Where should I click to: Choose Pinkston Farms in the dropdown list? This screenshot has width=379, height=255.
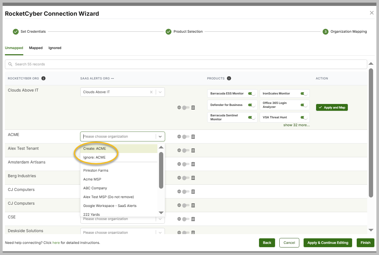tap(119, 170)
